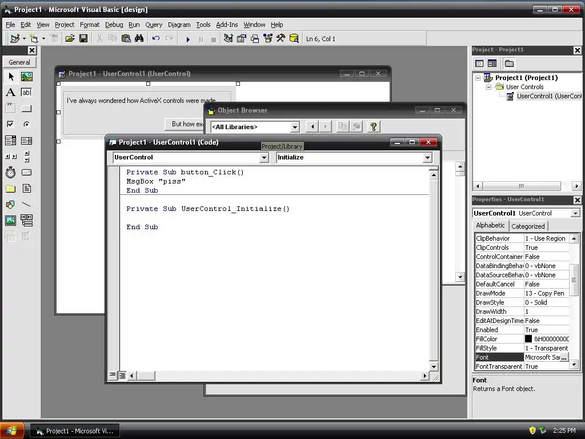Open the UserControl object dropdown

(x=264, y=158)
